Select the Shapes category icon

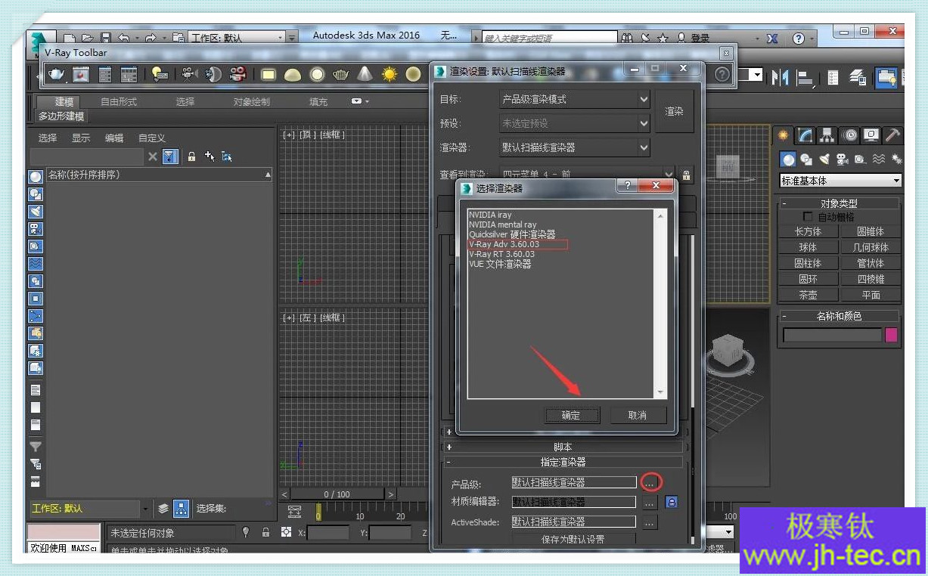[807, 159]
